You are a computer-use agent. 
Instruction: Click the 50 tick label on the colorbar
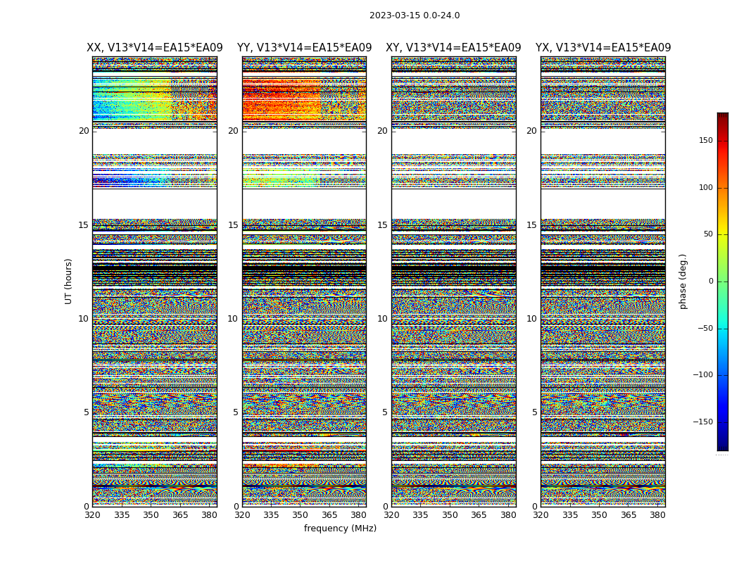coord(708,234)
